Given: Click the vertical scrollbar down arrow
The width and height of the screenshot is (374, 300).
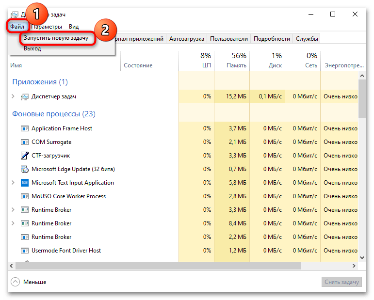Looking at the screenshot, I should tap(362, 257).
